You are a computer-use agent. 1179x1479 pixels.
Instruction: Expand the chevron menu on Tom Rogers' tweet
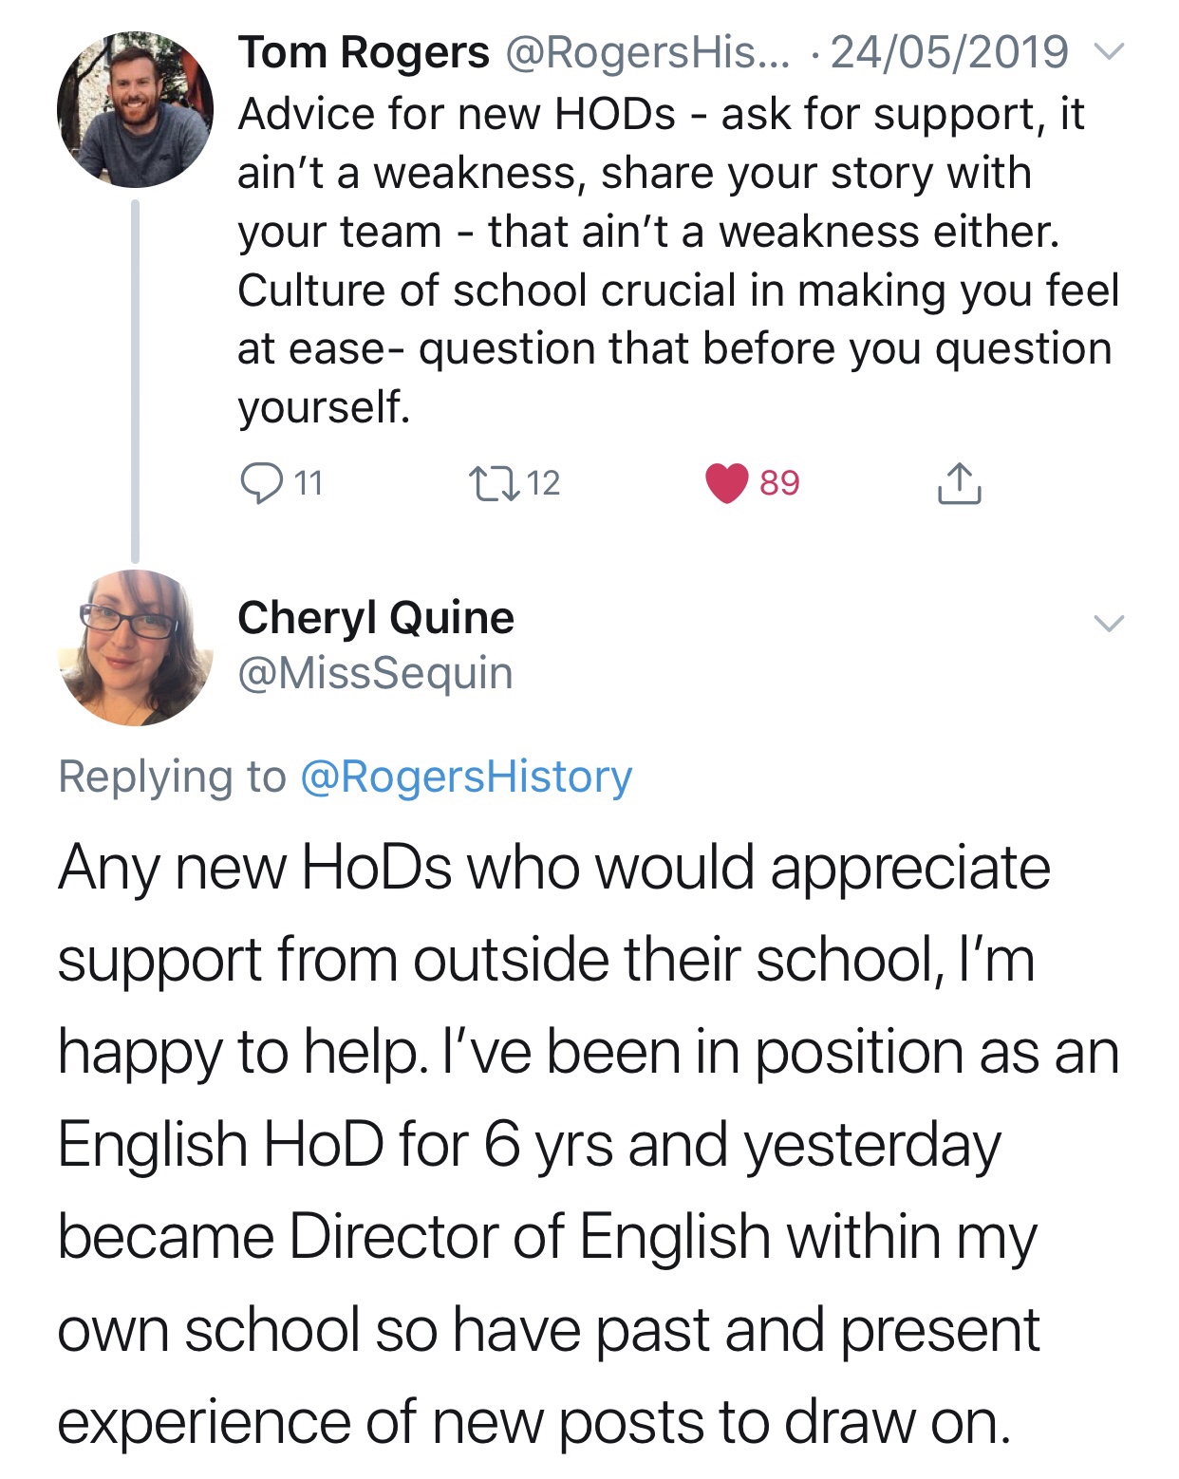[x=1109, y=52]
